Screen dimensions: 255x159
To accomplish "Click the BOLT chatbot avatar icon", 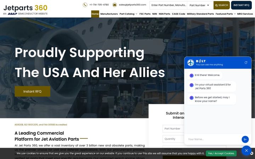I will click(x=191, y=63).
